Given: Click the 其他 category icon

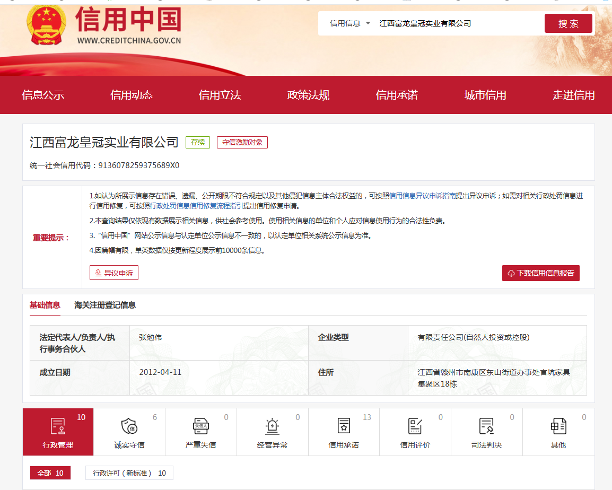Looking at the screenshot, I should pos(558,426).
